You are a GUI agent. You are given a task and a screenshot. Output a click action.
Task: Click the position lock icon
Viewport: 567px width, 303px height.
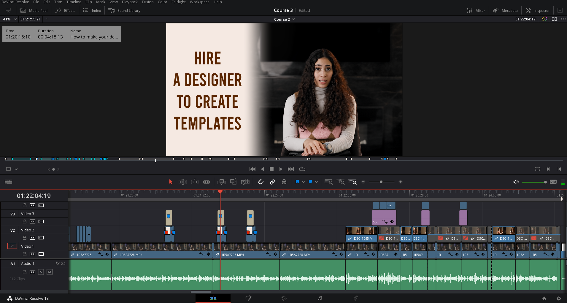[x=284, y=182]
